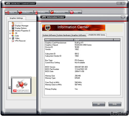Select the Graphics Settings tab
This screenshot has height=116, width=129.
(x=16, y=18)
